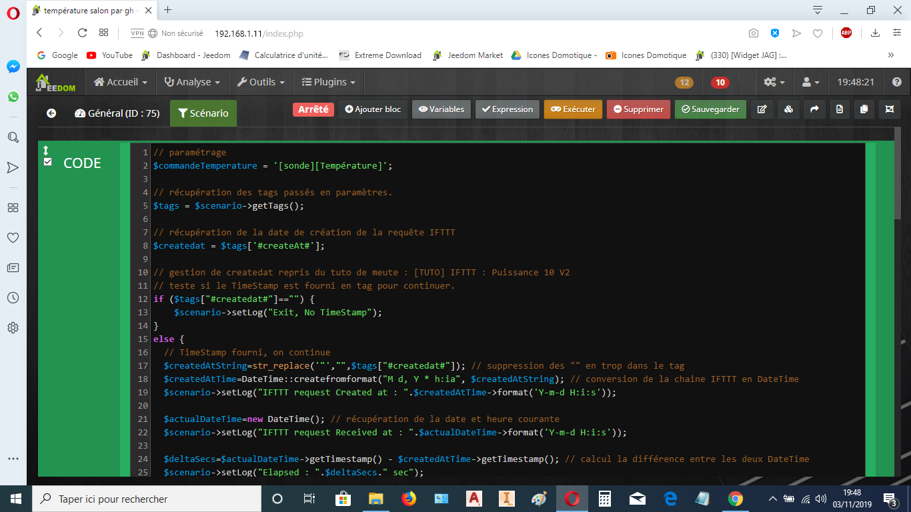Click the VPN badge in address bar
Image resolution: width=911 pixels, height=512 pixels.
(137, 33)
